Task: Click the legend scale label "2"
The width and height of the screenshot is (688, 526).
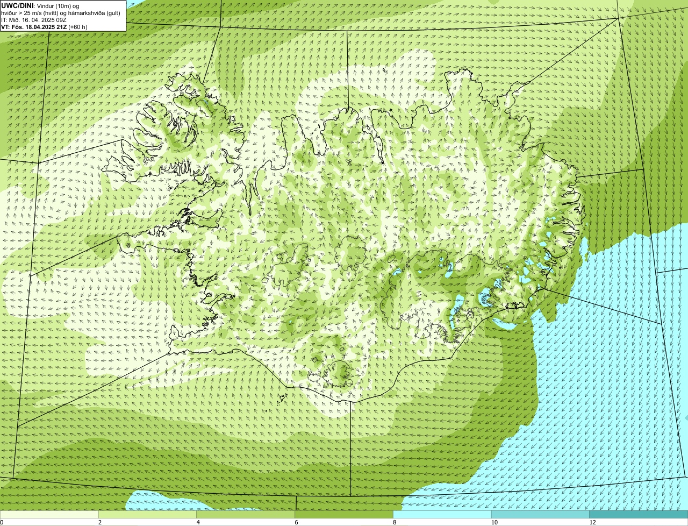Action: tap(100, 523)
